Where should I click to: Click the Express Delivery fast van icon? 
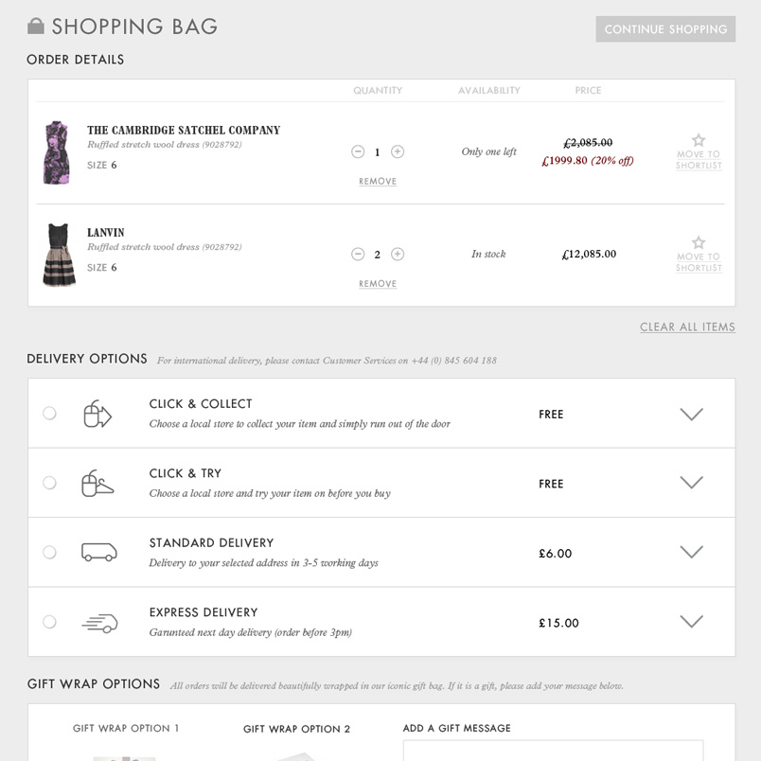[99, 623]
